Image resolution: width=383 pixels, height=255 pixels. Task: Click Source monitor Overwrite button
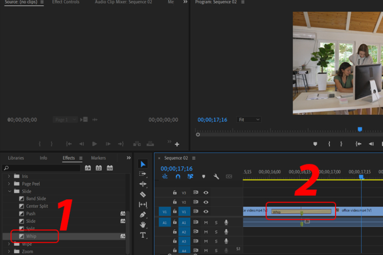(150, 144)
